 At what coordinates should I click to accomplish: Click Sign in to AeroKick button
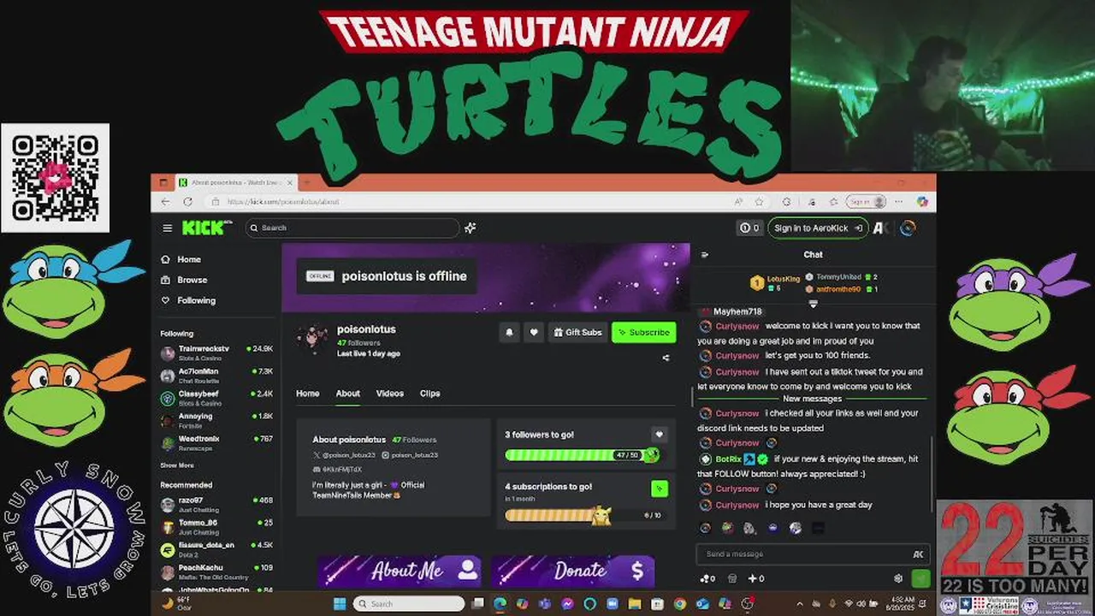818,228
